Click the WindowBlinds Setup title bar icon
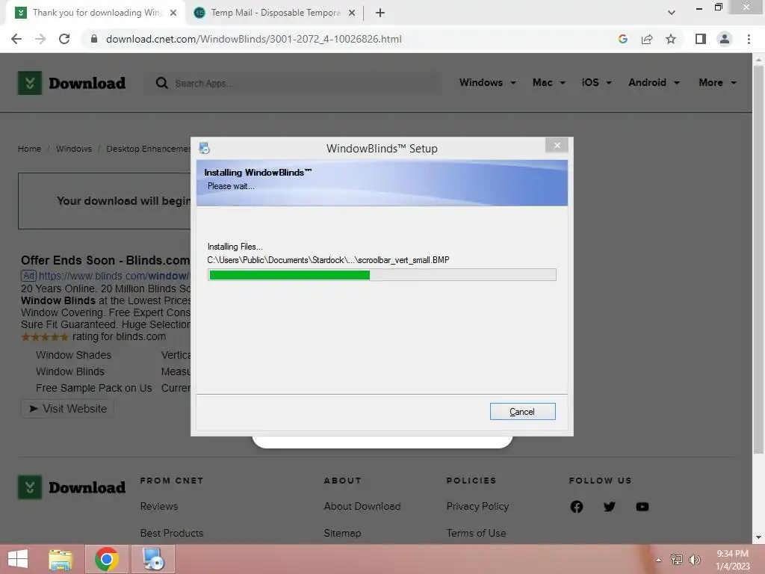The width and height of the screenshot is (765, 574). [204, 149]
